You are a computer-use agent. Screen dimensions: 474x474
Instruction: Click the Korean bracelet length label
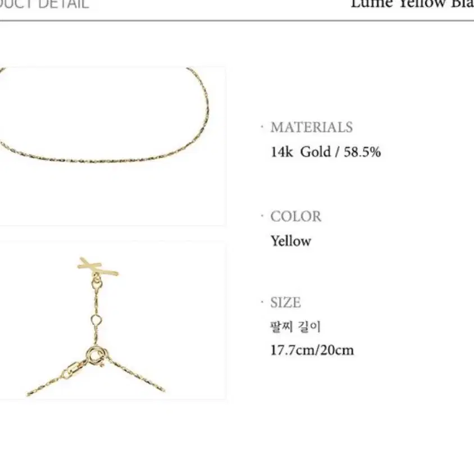295,327
